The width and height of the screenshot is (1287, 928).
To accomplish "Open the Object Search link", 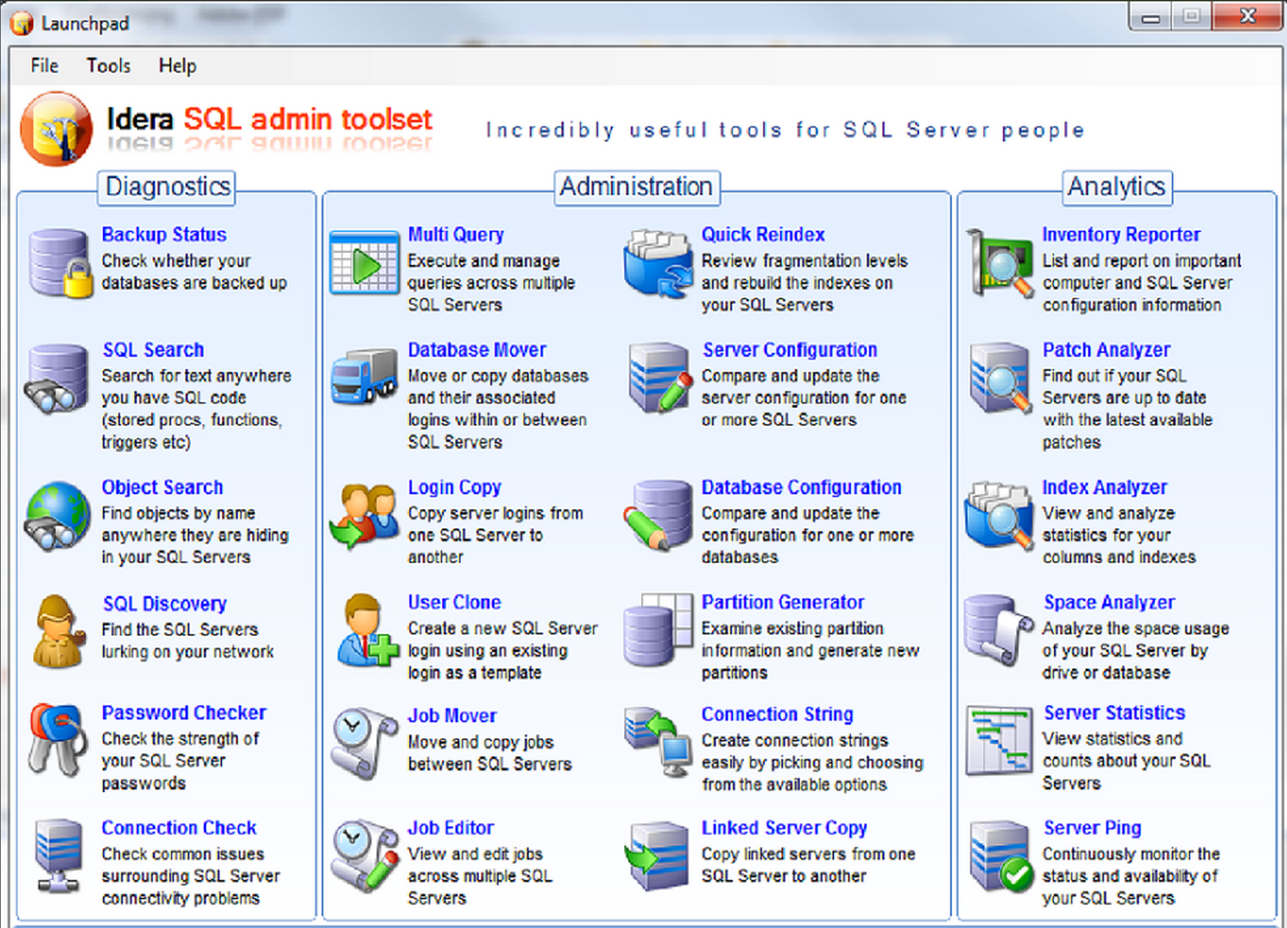I will (x=163, y=487).
